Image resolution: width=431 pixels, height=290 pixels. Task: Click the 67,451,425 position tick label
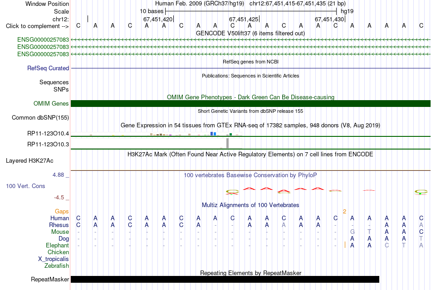click(x=244, y=19)
